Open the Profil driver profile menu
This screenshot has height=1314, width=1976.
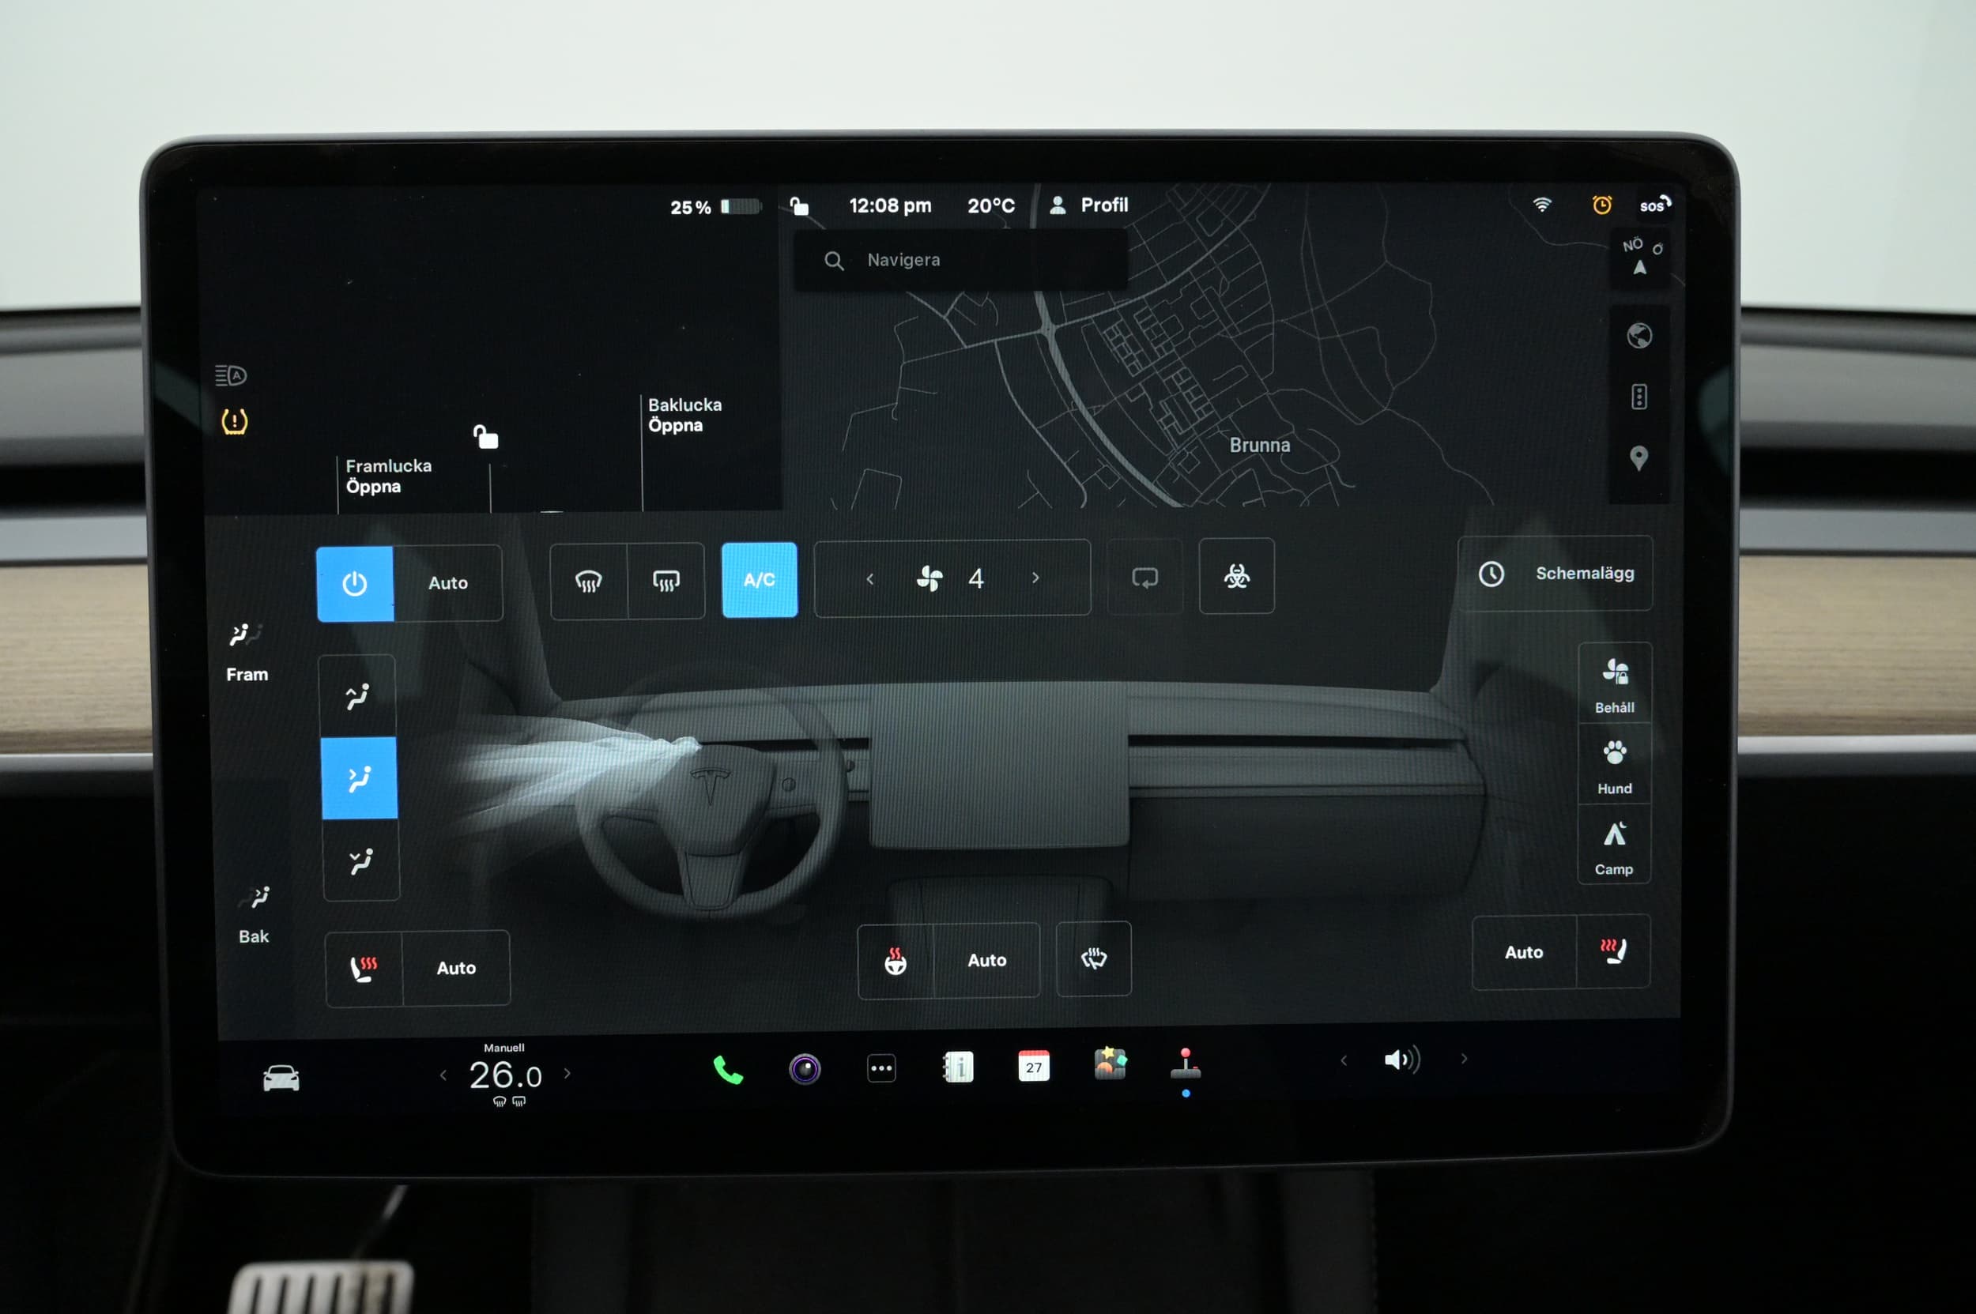coord(1089,205)
